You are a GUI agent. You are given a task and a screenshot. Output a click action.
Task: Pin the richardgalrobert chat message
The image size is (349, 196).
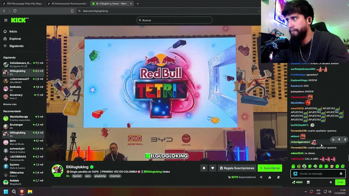coord(339,140)
